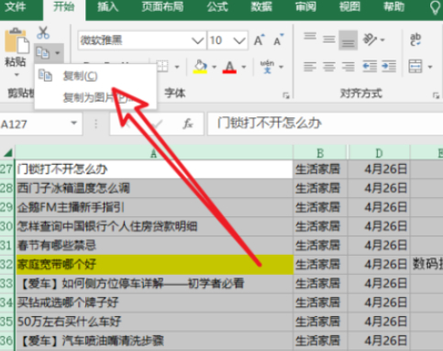Click the Cut scissors icon
The height and width of the screenshot is (351, 443).
click(43, 32)
